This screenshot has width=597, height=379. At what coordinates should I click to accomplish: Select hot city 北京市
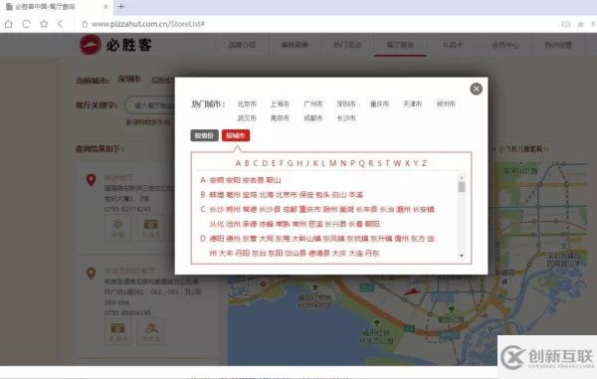click(247, 103)
